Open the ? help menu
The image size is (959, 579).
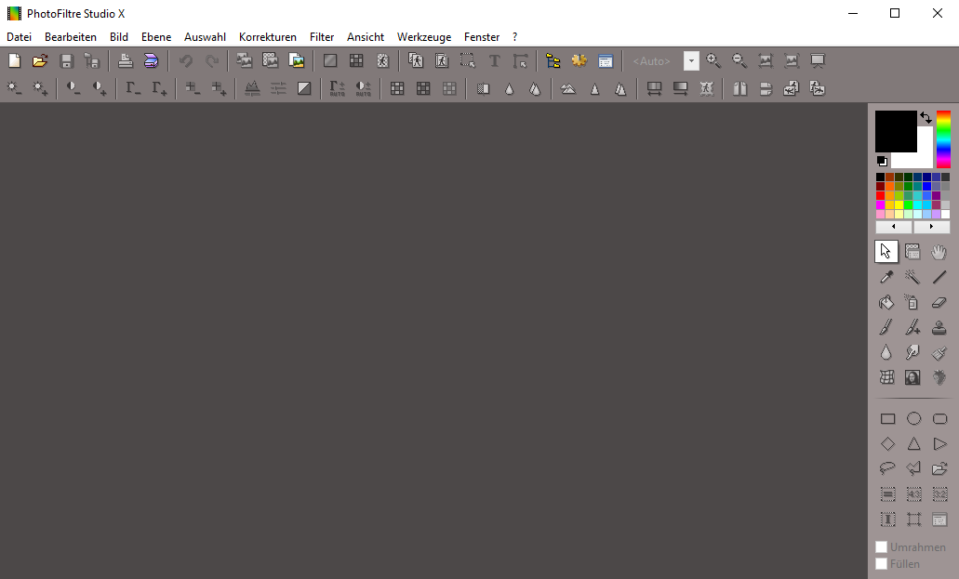(x=515, y=36)
